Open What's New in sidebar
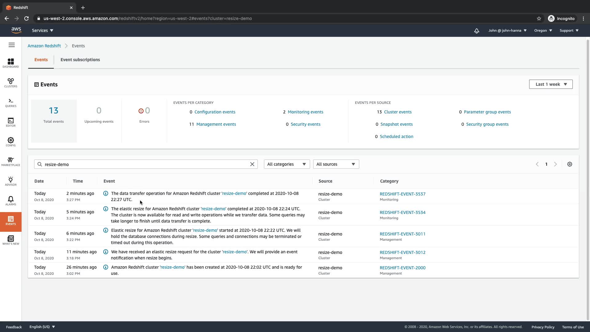590x332 pixels. 11,240
